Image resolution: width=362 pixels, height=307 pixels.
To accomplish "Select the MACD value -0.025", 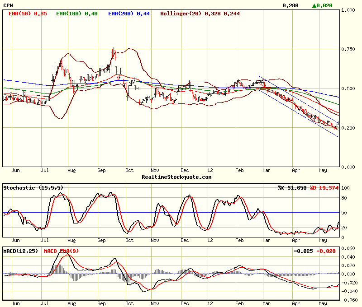I will (x=303, y=251).
